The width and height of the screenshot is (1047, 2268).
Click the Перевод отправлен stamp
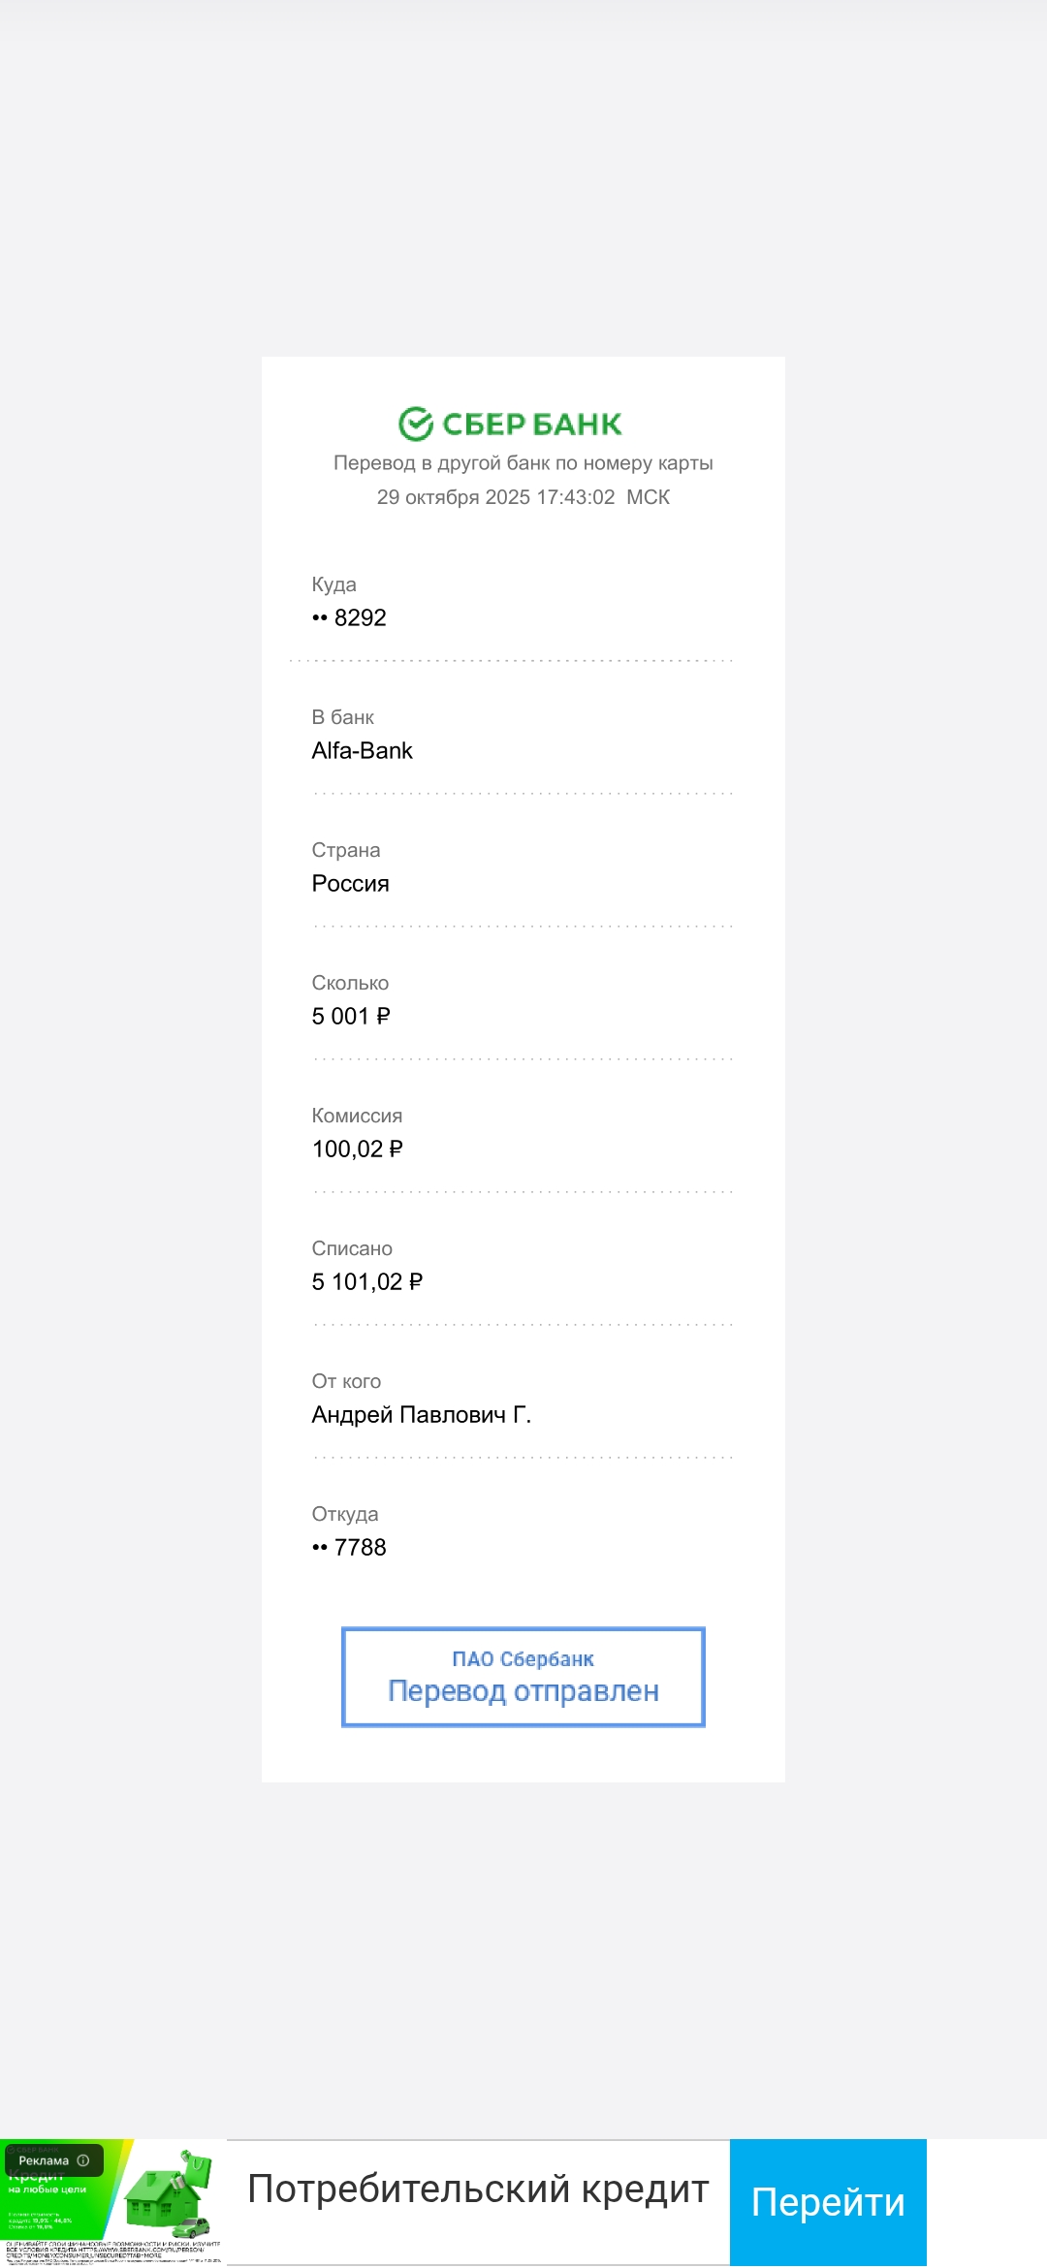pyautogui.click(x=523, y=1691)
